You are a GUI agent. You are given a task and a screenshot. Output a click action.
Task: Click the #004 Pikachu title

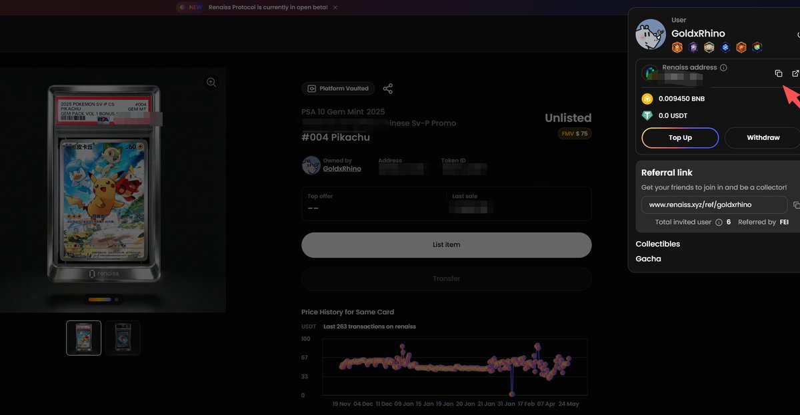click(x=335, y=137)
